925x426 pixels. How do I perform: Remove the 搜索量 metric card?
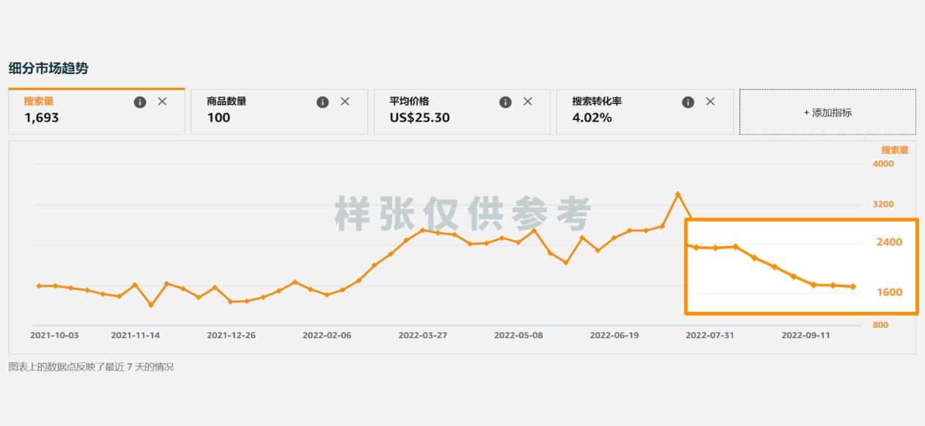point(162,102)
